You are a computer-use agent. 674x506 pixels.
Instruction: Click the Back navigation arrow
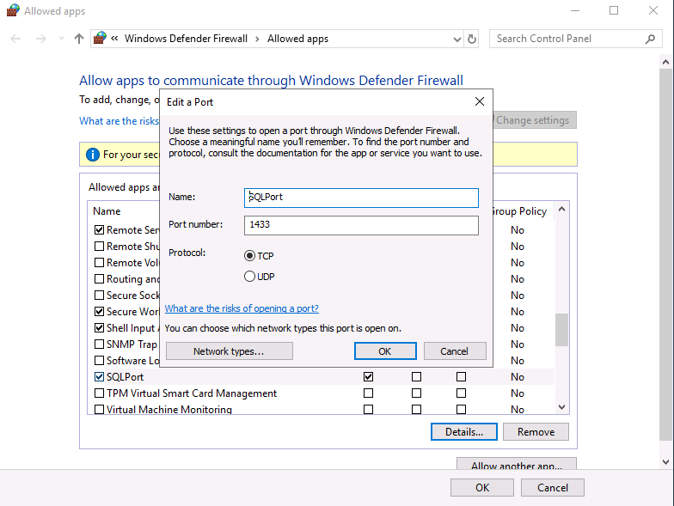15,40
